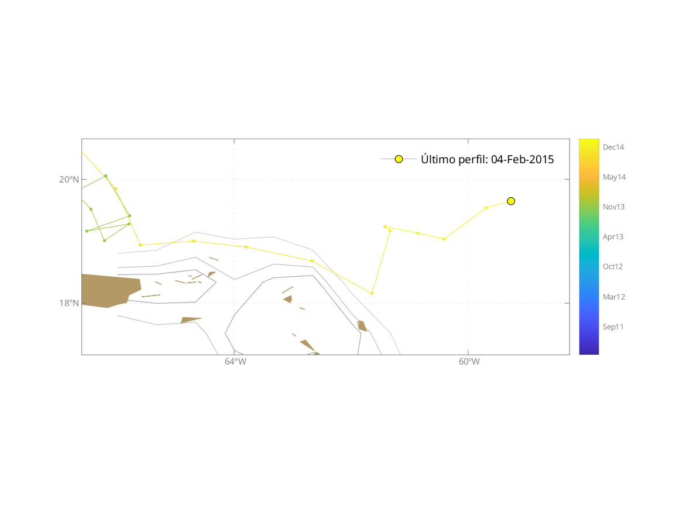Click the large yellow last-profile marker on the track
Image resolution: width=683 pixels, height=512 pixels.
point(511,201)
